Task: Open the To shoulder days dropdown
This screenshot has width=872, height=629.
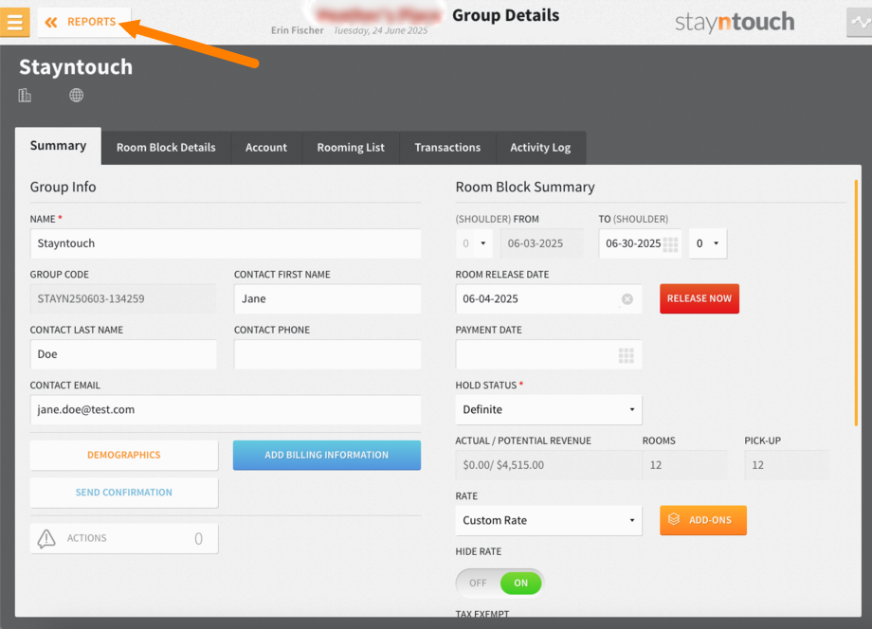Action: (x=707, y=243)
